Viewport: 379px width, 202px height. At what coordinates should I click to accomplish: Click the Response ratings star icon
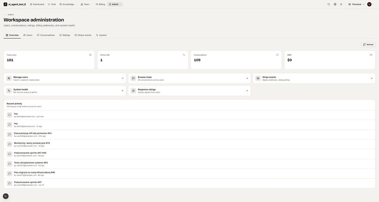pyautogui.click(x=133, y=91)
